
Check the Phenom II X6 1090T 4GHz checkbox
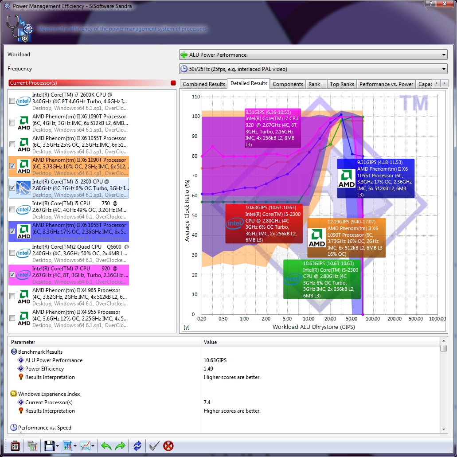[x=12, y=123]
